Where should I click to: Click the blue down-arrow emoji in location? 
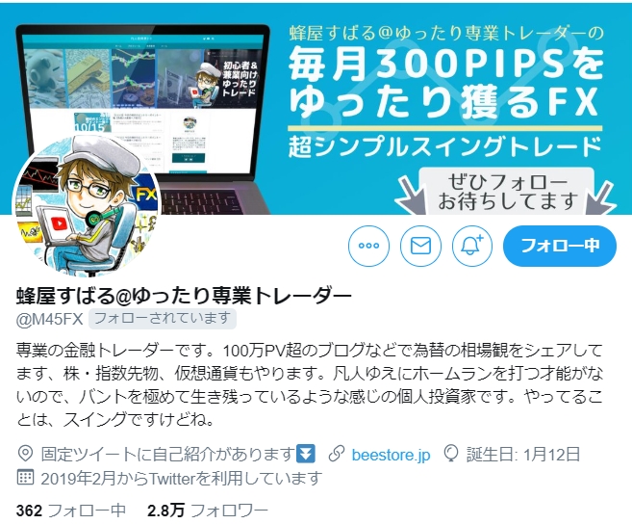[x=306, y=454]
